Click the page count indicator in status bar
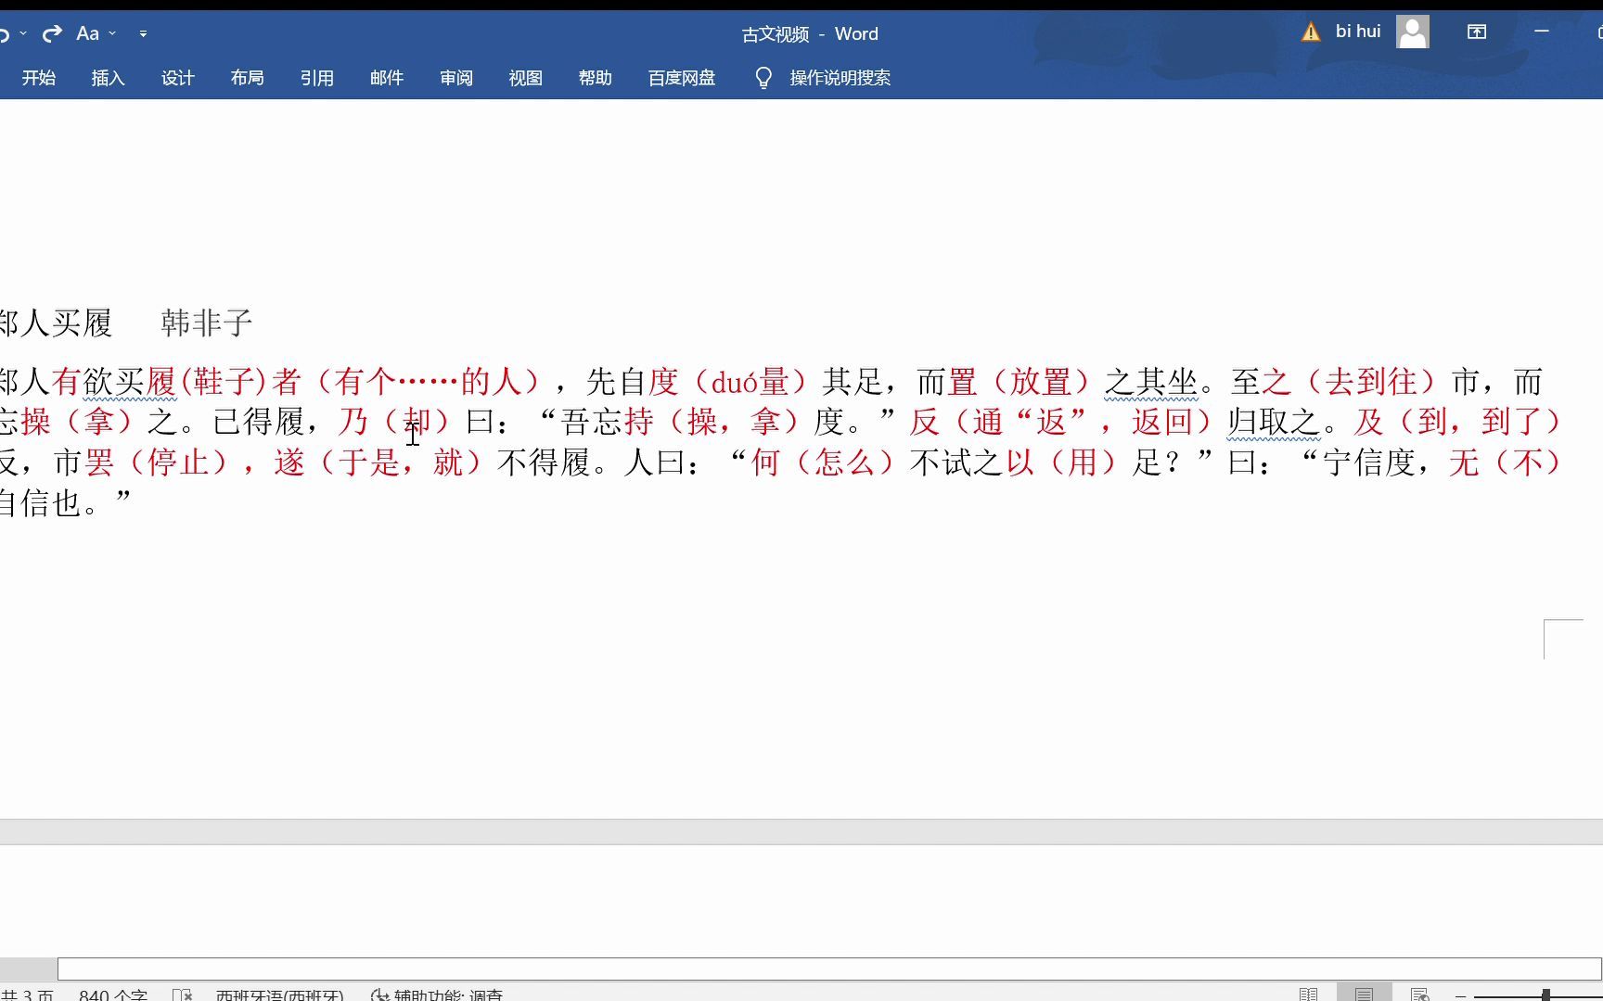Image resolution: width=1603 pixels, height=1001 pixels. coord(27,995)
